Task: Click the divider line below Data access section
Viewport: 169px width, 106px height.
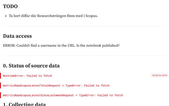Action: pyautogui.click(x=84, y=56)
